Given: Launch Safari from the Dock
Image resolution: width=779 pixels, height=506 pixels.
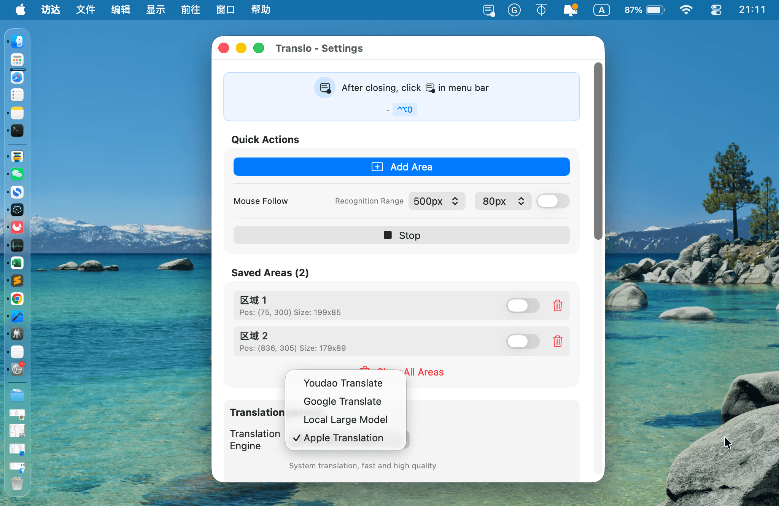Looking at the screenshot, I should (x=17, y=78).
